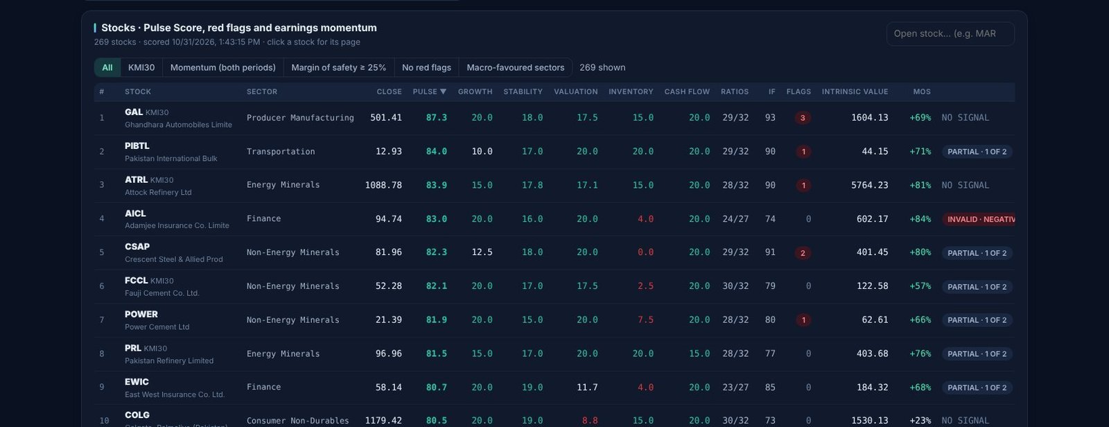
Task: Sort by FLAGS column header
Action: pyautogui.click(x=798, y=91)
